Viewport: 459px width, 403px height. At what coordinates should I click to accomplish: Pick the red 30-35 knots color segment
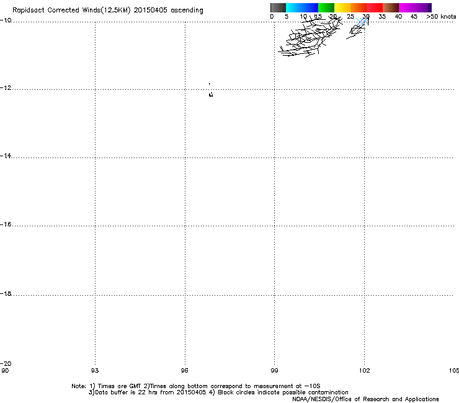point(375,7)
